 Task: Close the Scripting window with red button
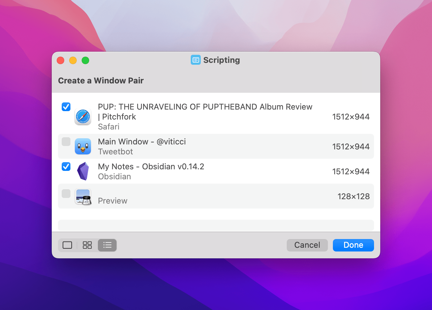click(x=60, y=60)
